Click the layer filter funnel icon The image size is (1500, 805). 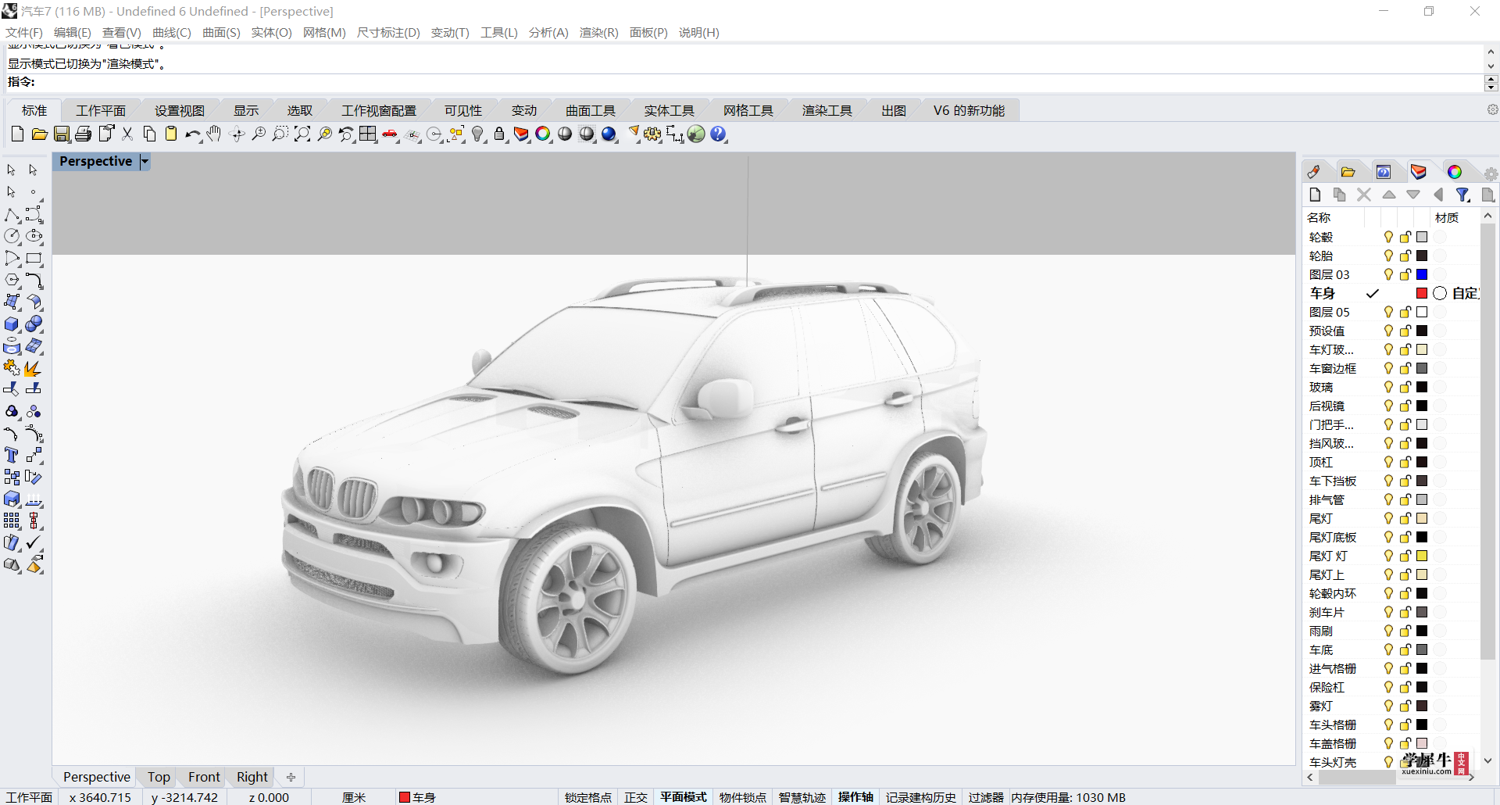pos(1463,195)
